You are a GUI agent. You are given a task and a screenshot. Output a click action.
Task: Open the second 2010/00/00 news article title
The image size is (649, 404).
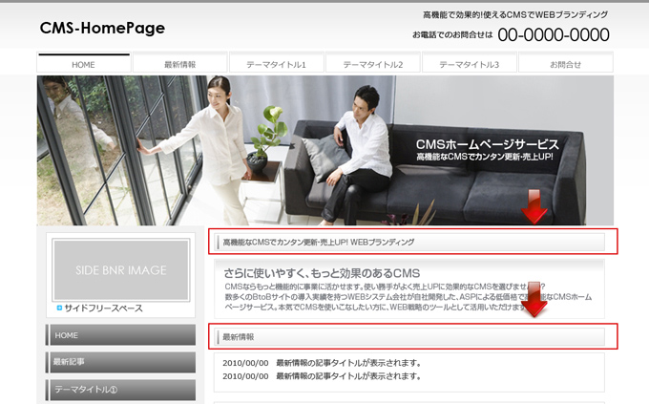(348, 376)
